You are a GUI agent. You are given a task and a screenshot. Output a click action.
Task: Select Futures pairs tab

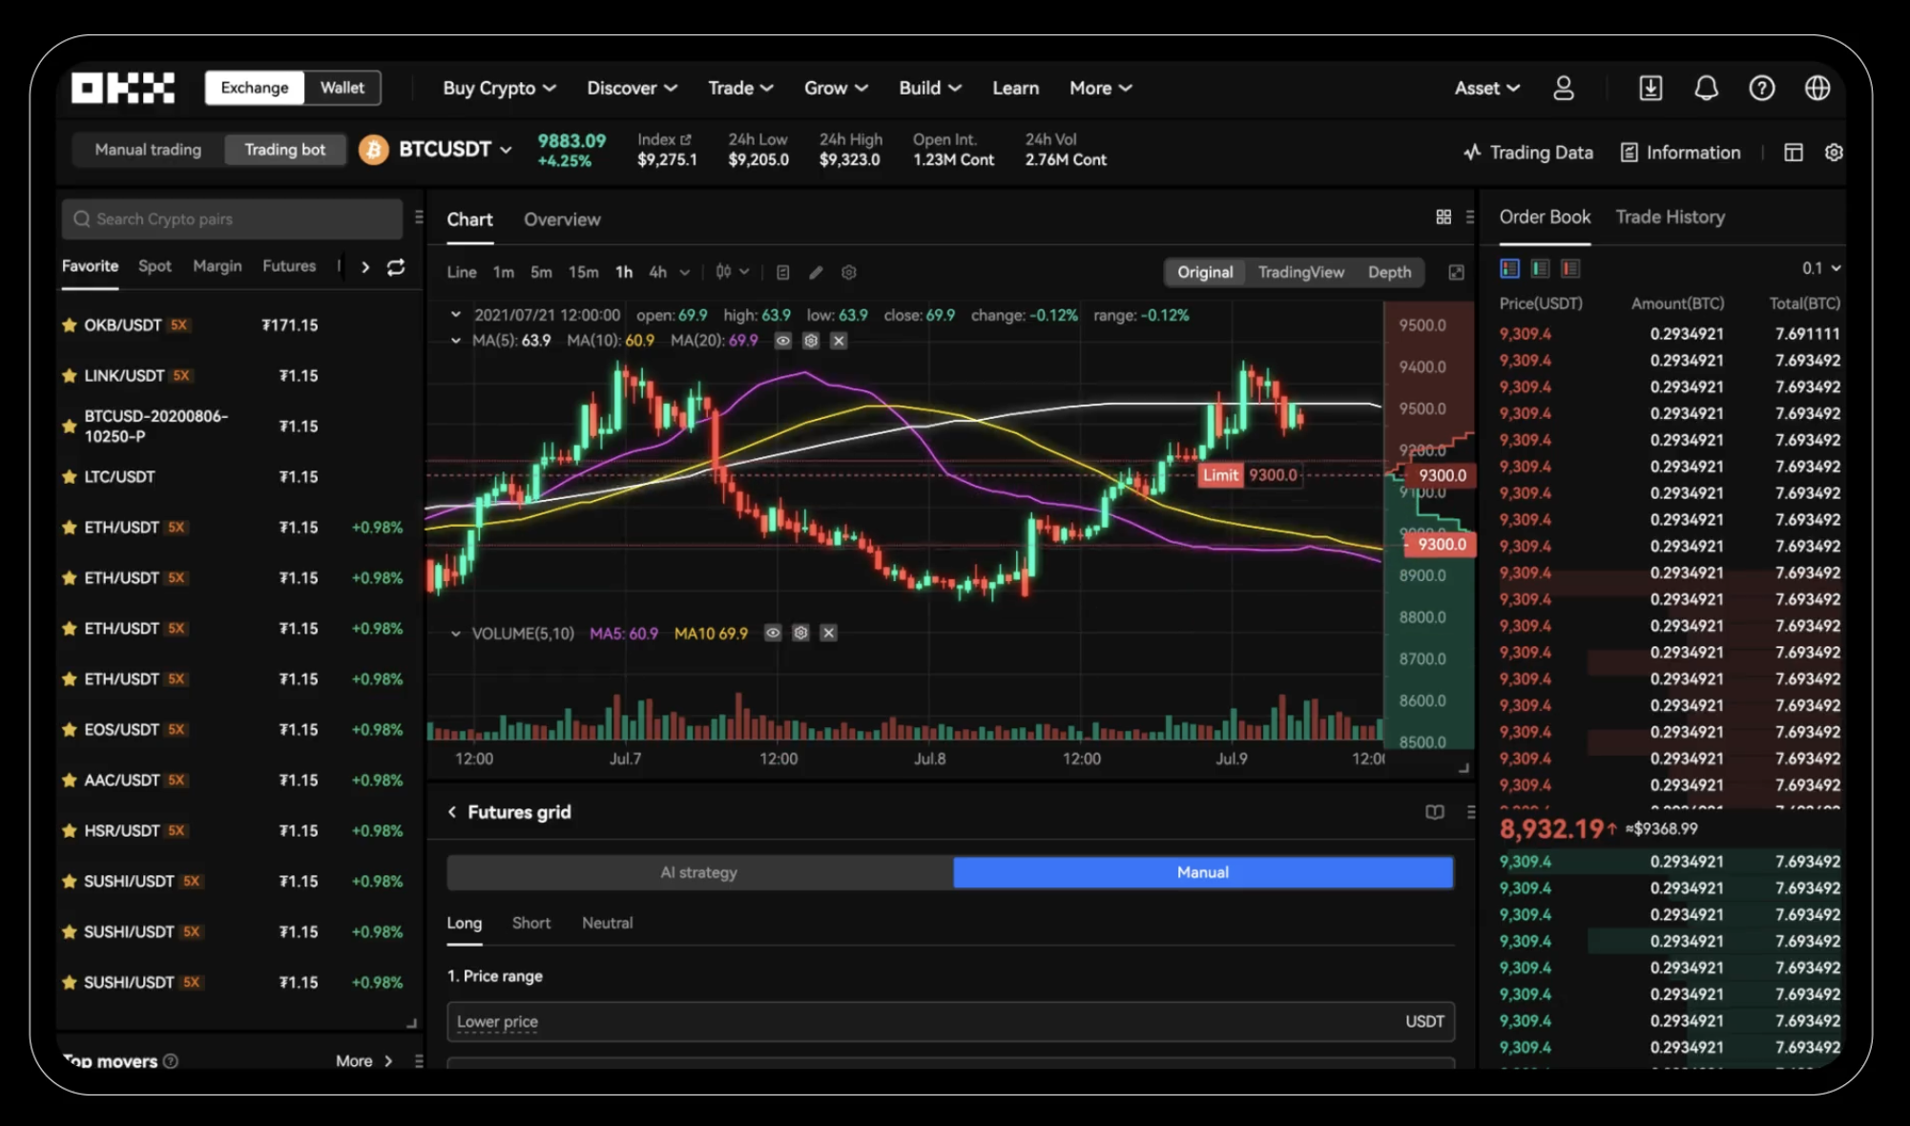289,266
